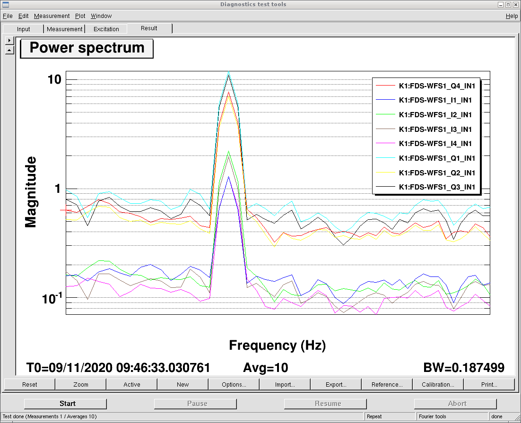
Task: Click the right-arrow expander beside the plot
Action: point(9,40)
